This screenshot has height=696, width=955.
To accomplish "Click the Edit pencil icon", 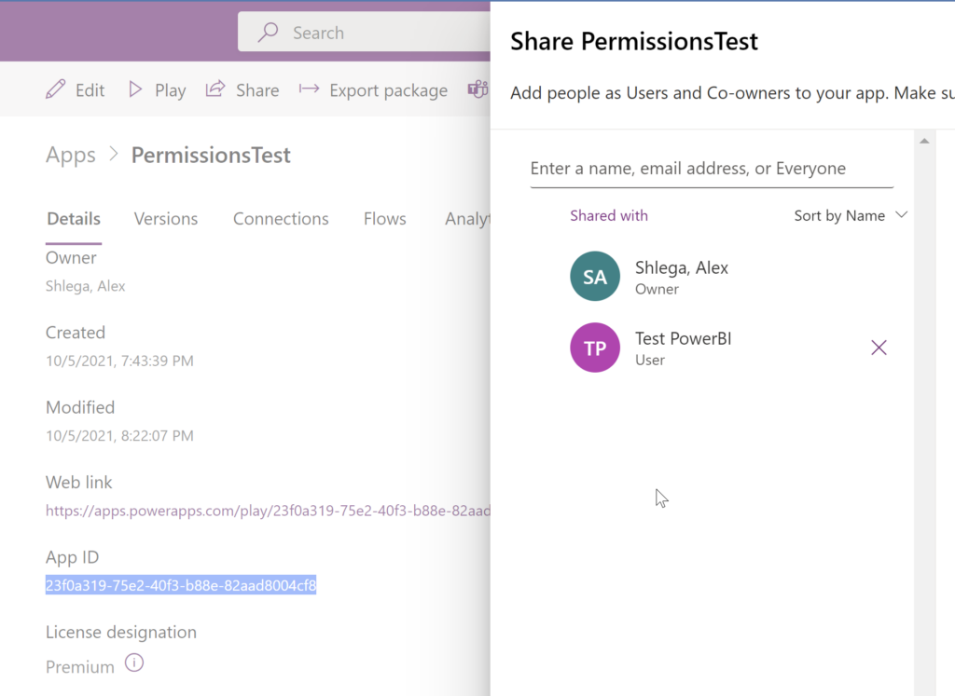I will point(55,89).
